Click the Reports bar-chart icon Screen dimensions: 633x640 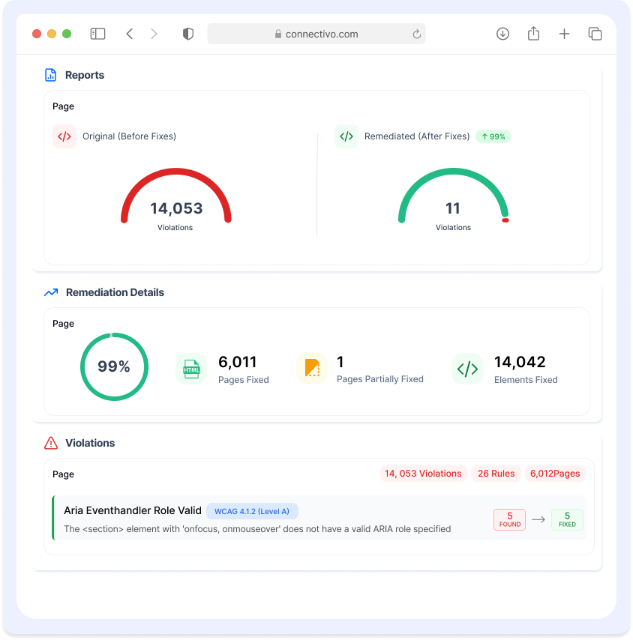point(50,75)
